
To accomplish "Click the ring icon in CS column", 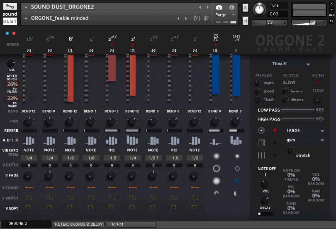I will (x=217, y=169).
